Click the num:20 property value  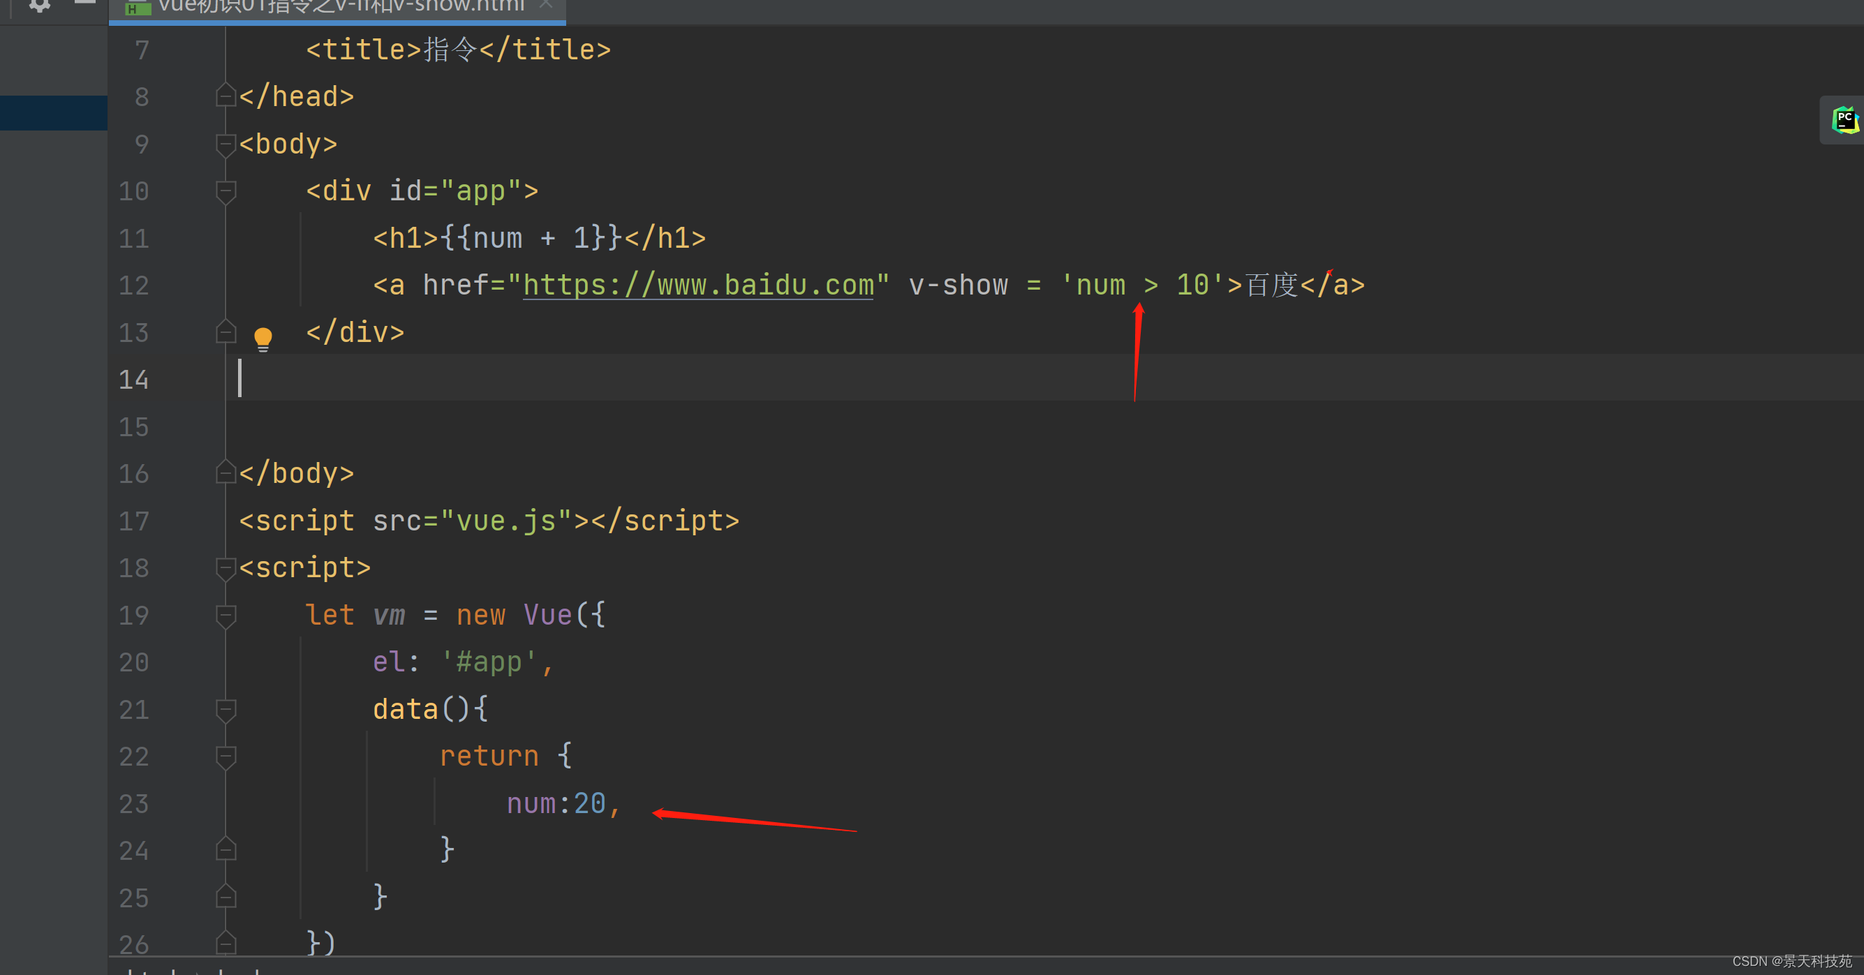[x=556, y=803]
